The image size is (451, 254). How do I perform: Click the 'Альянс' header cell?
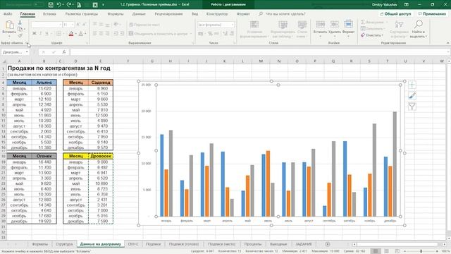point(44,83)
